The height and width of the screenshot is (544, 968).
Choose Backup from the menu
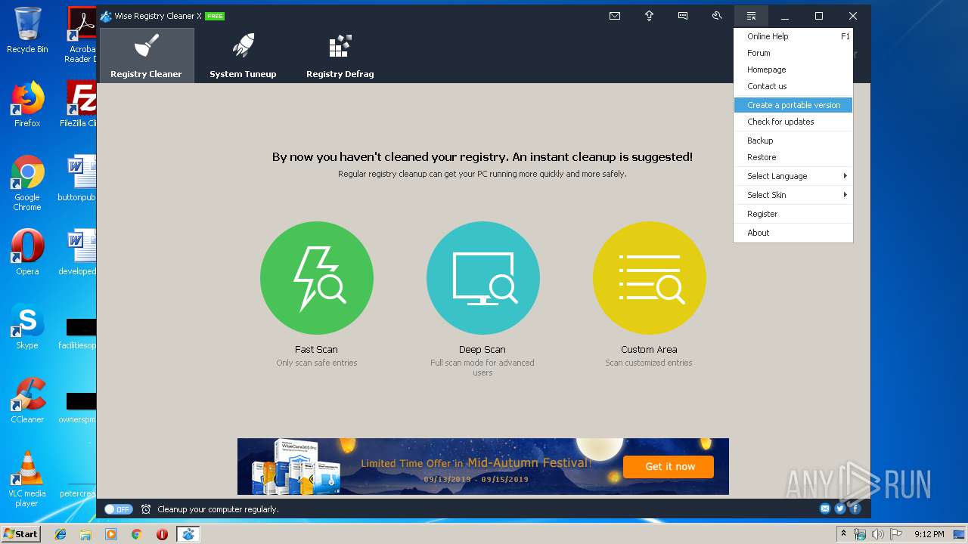click(x=793, y=141)
